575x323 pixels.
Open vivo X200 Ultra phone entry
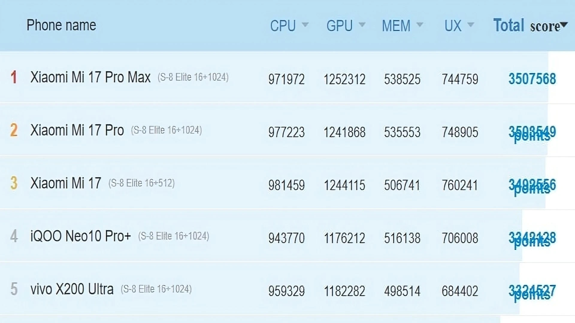tap(72, 289)
